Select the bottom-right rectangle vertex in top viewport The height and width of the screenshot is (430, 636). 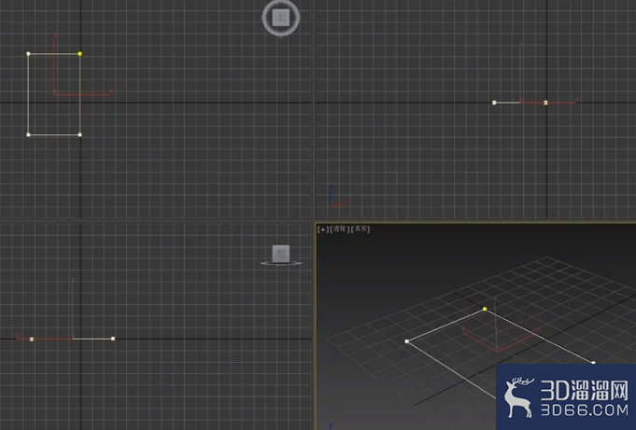pyautogui.click(x=80, y=134)
